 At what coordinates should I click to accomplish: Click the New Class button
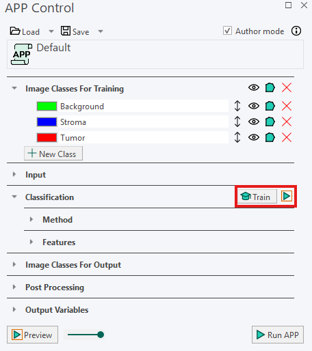pyautogui.click(x=53, y=154)
